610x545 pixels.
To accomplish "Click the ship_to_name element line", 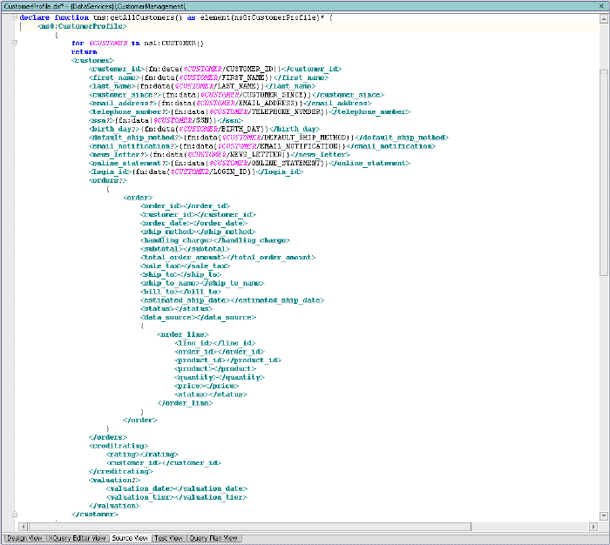I will 202,283.
